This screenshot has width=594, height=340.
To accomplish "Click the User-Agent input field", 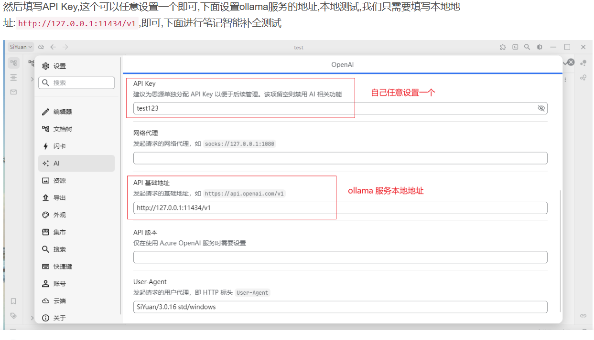I will coord(340,307).
